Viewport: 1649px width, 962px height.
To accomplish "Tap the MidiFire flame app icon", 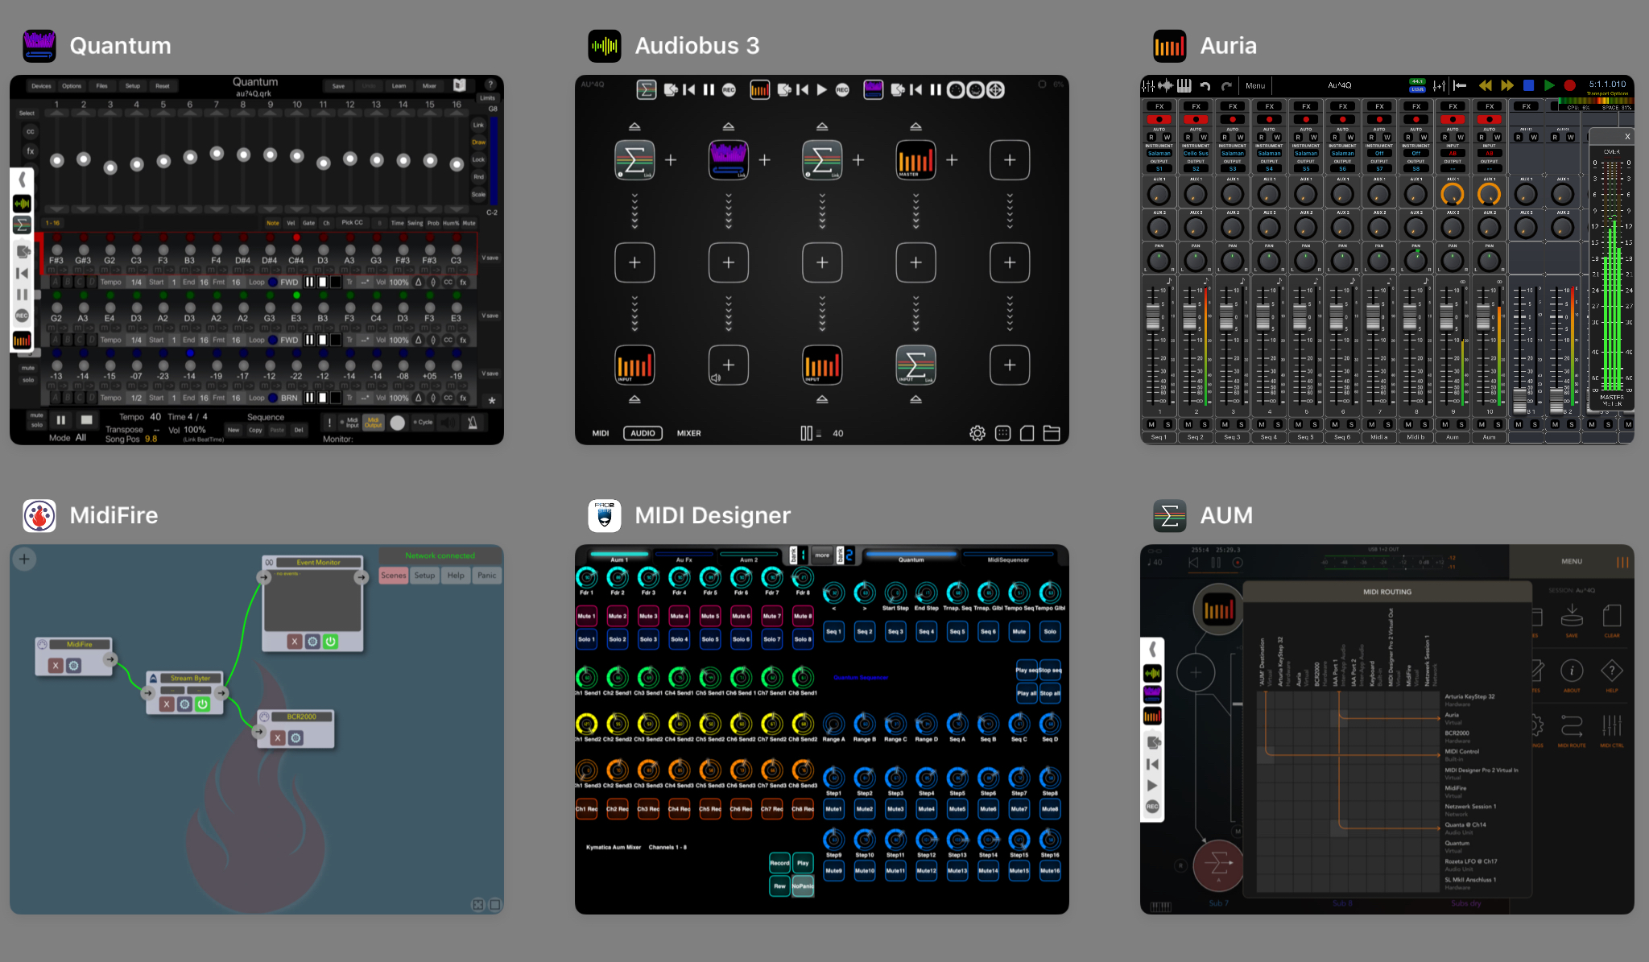I will point(39,515).
